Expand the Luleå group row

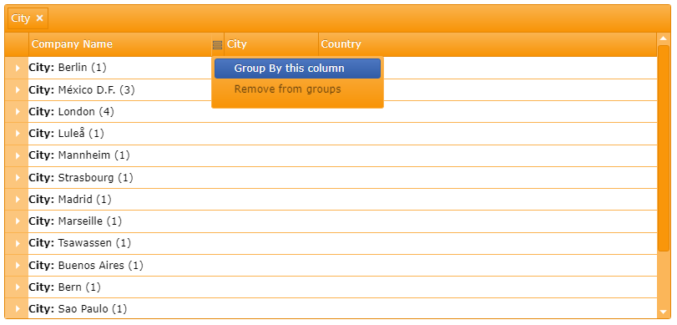pyautogui.click(x=18, y=134)
